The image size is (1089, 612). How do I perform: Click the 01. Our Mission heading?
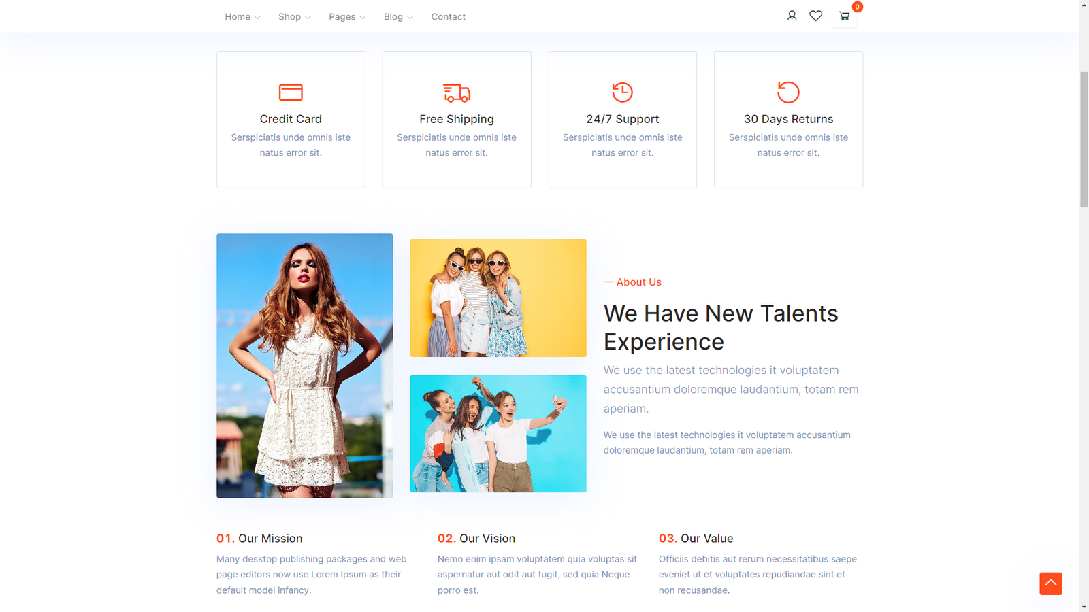259,539
